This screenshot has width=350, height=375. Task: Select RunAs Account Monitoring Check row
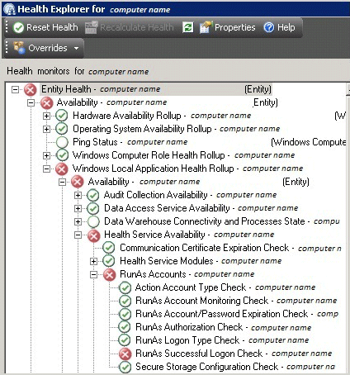pos(236,301)
